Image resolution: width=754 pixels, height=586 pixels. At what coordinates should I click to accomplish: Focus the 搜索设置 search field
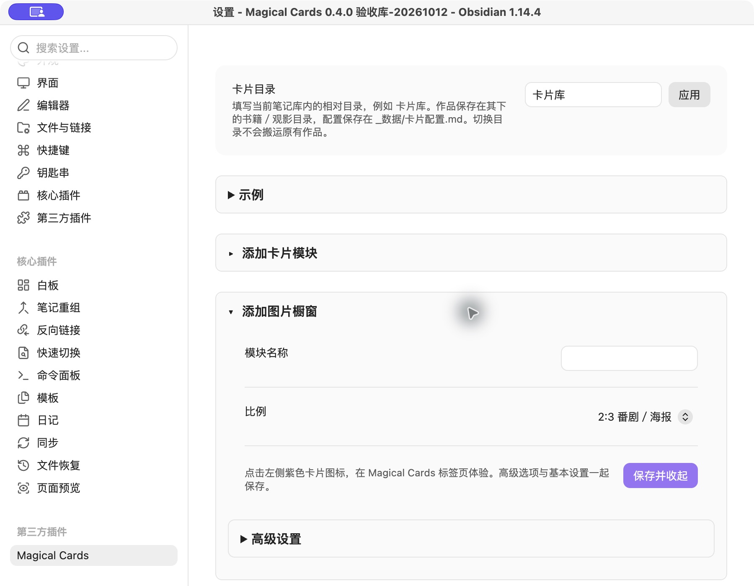(x=94, y=48)
